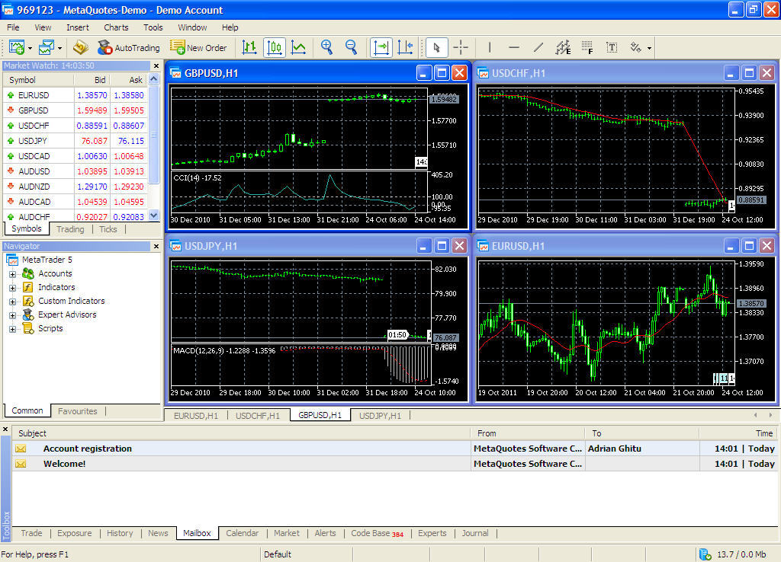
Task: Select the bar chart display mode
Action: [x=249, y=47]
